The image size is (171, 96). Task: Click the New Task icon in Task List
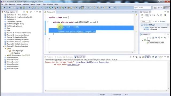click(x=142, y=15)
